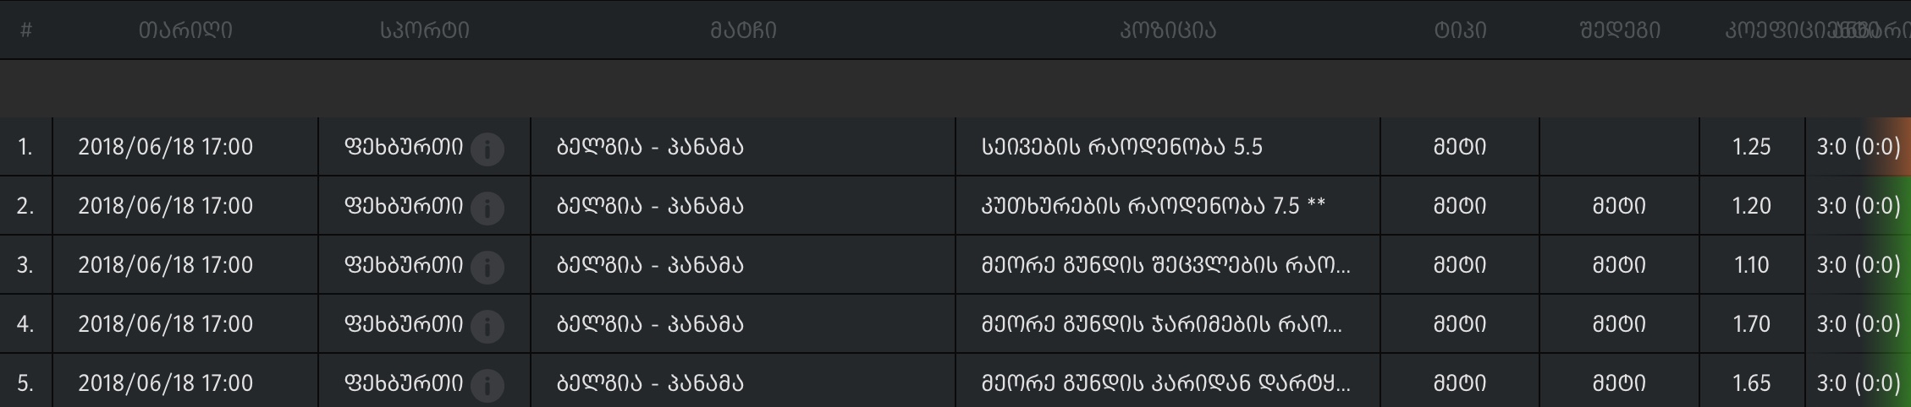Select the მატჩი column header
The width and height of the screenshot is (1911, 407).
(x=743, y=30)
